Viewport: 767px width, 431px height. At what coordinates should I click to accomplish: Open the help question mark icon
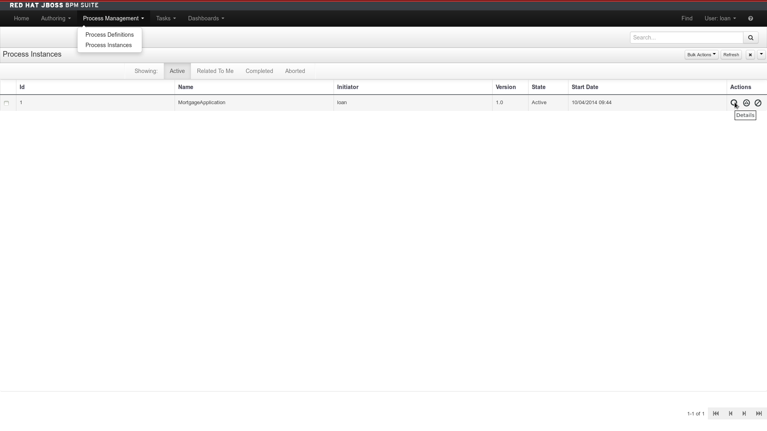tap(750, 18)
